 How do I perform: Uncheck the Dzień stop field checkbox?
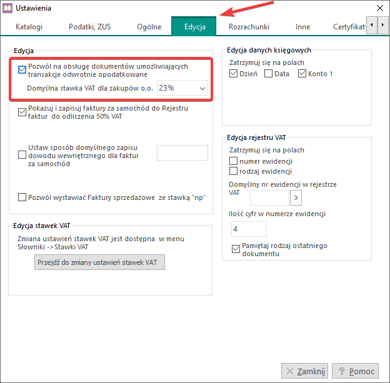click(234, 74)
